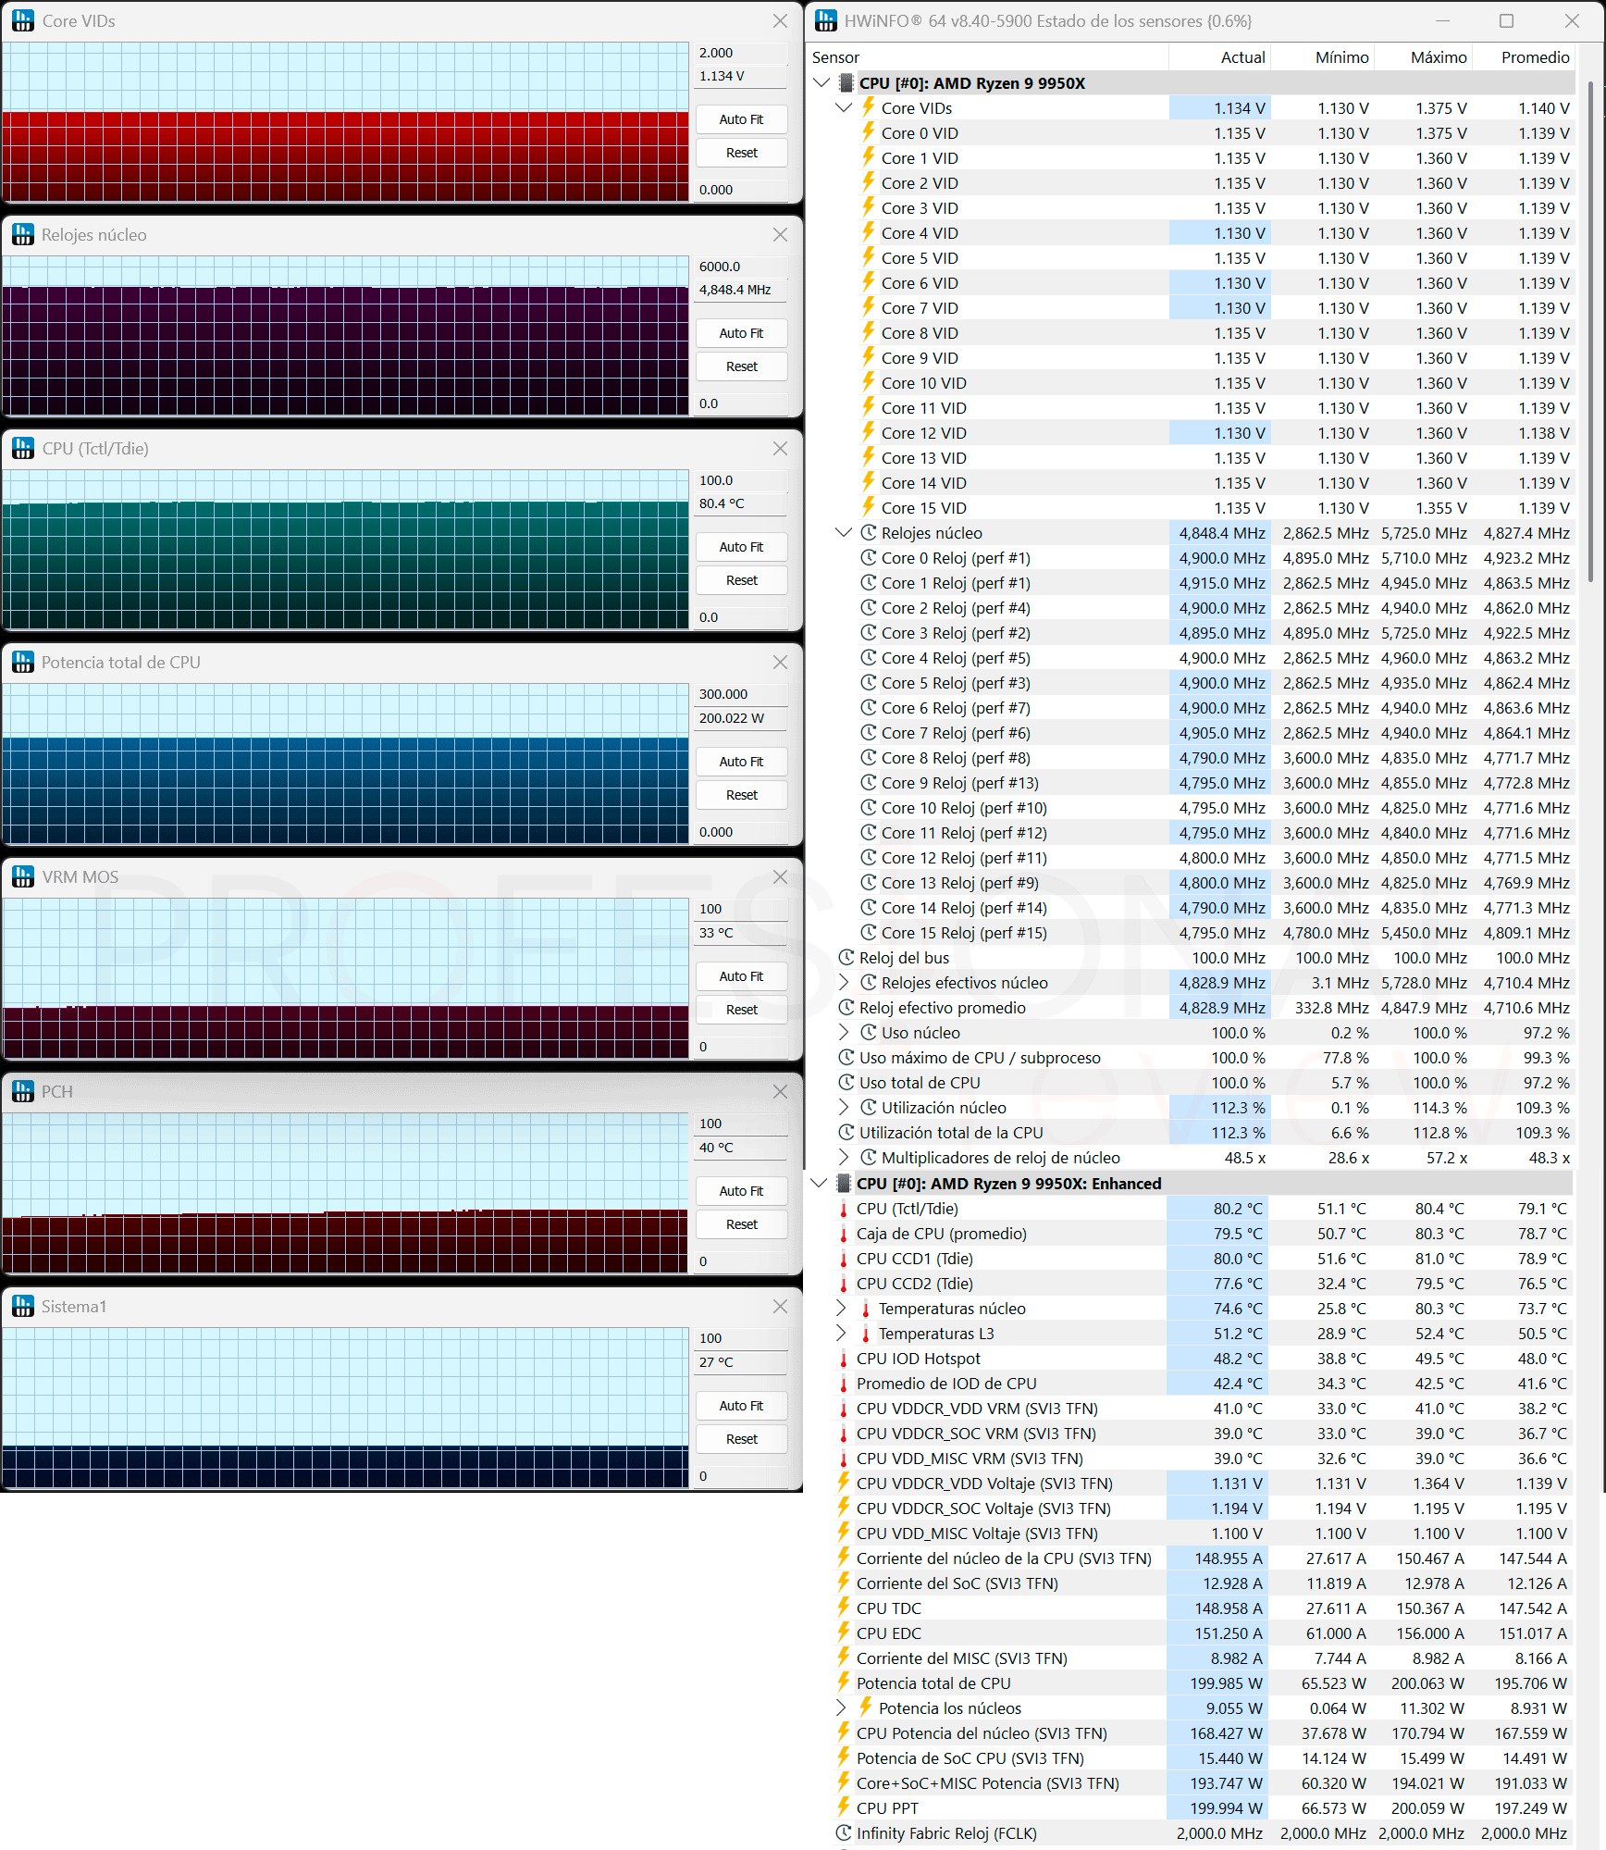Click the Promedio column header

coord(1535,57)
